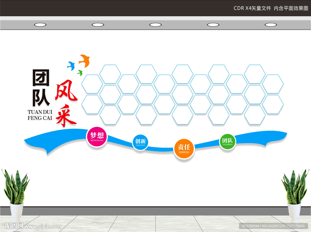The height and width of the screenshot is (232, 311).
Task: Click the CDR X4矢量文件 header text
Action: 252,8
